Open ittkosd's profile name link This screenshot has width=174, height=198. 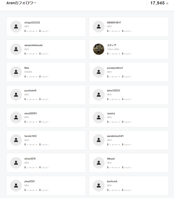pyautogui.click(x=111, y=159)
